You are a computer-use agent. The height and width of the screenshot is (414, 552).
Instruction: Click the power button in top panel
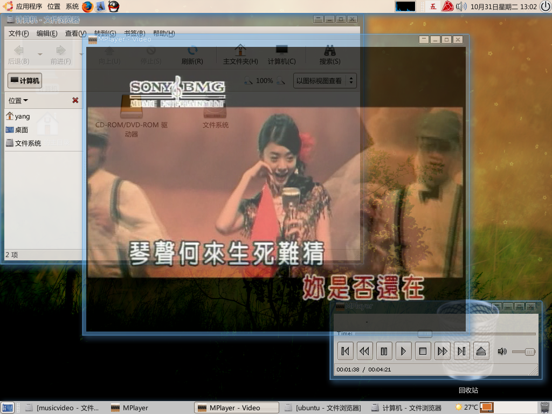[545, 6]
